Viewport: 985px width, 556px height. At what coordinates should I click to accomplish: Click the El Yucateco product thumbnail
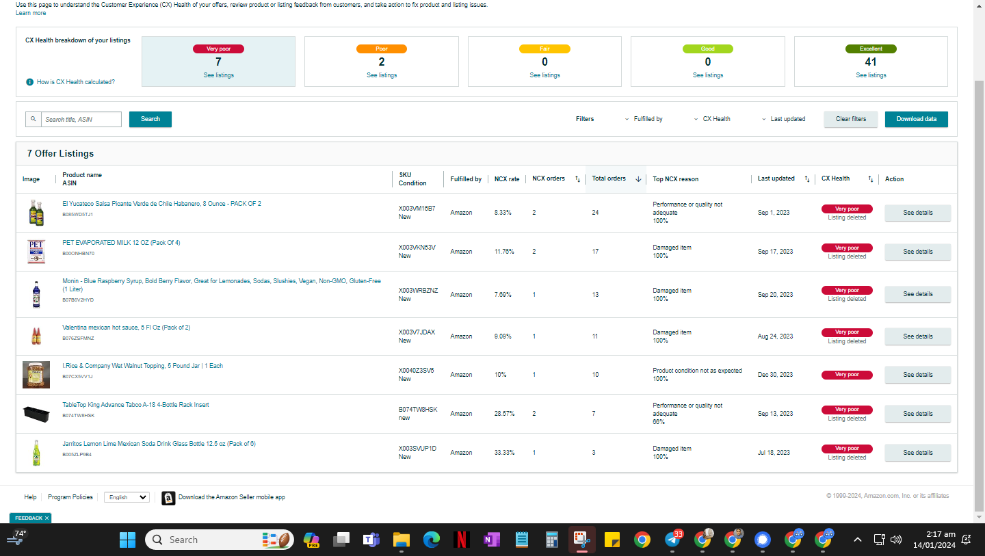coord(36,213)
